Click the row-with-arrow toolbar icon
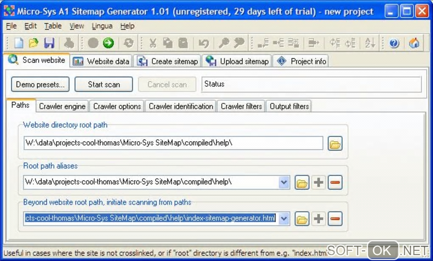Viewport: 433px width, 261px height. click(313, 43)
